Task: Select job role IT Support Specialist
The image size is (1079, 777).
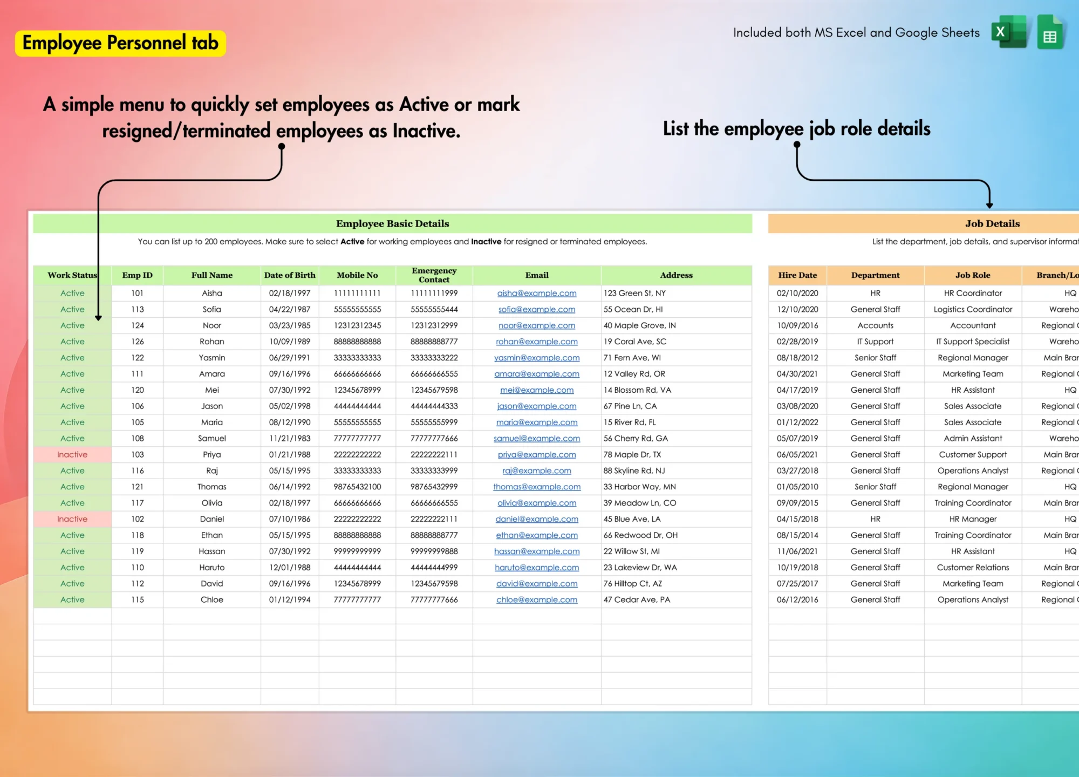Action: [973, 342]
